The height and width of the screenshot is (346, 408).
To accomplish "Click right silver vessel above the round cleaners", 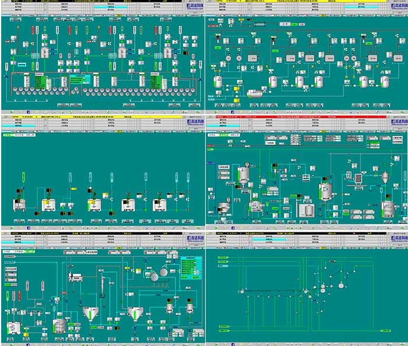I will point(168,52).
